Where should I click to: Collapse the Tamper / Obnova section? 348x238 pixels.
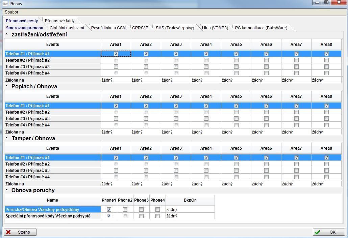(7, 138)
